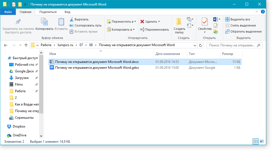Click the New folder icon

point(179,22)
